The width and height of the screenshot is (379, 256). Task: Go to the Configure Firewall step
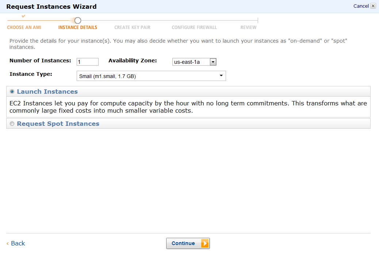(194, 27)
